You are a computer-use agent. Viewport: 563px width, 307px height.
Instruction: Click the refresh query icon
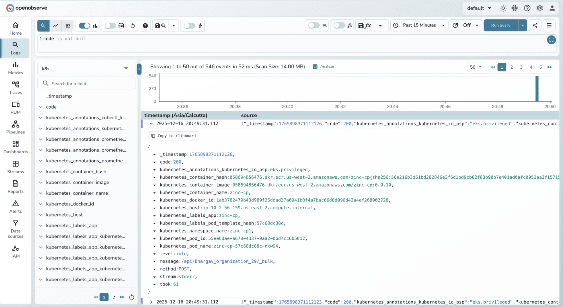tap(132, 25)
